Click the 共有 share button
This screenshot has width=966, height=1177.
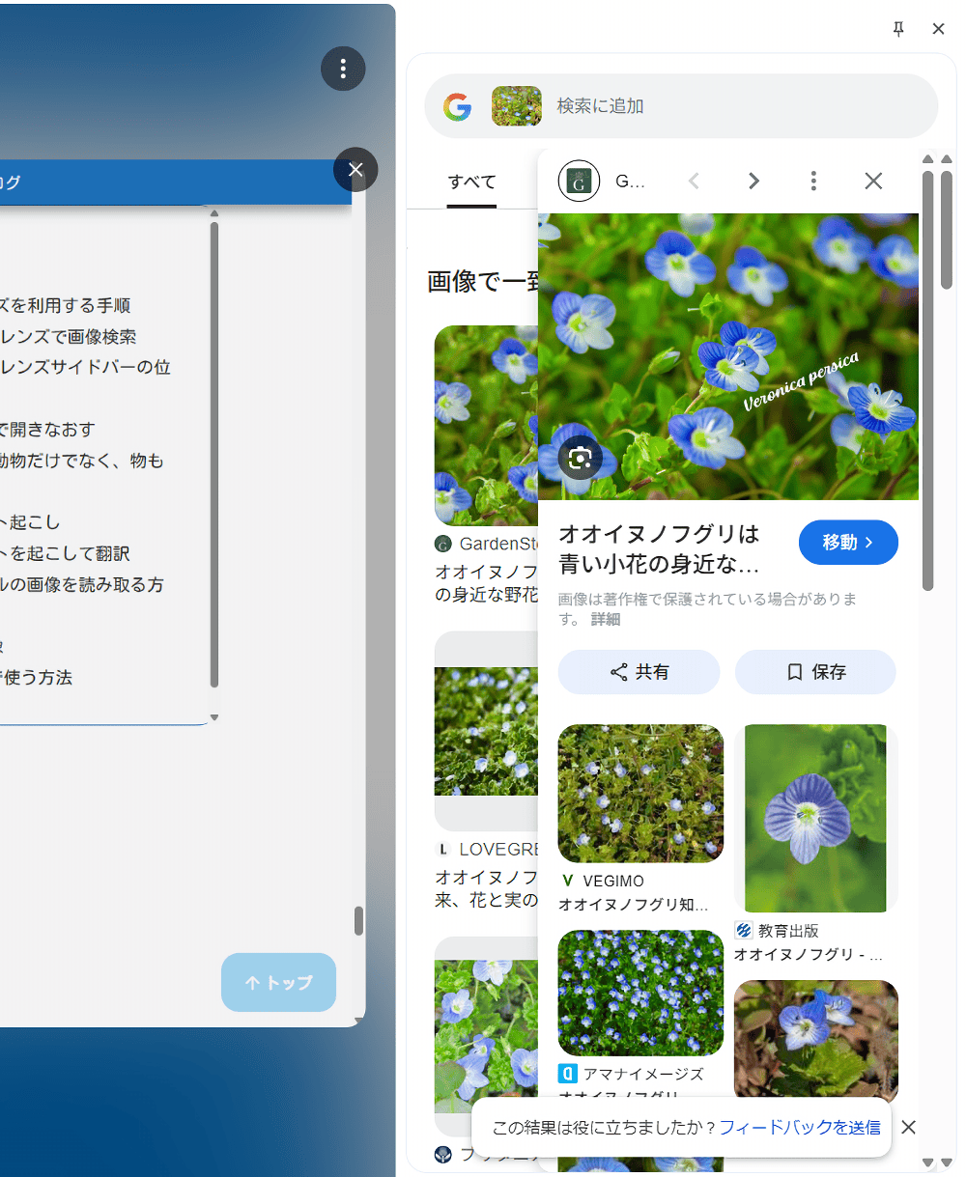(639, 672)
